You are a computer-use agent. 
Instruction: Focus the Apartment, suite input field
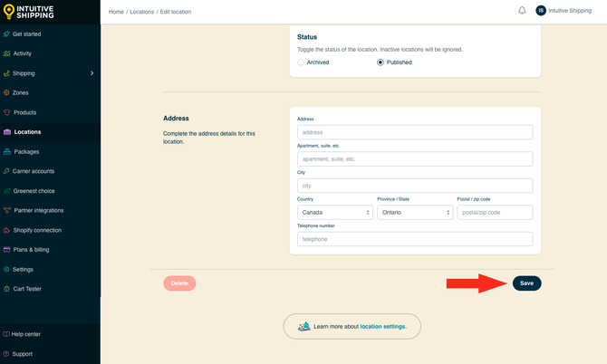pyautogui.click(x=415, y=159)
